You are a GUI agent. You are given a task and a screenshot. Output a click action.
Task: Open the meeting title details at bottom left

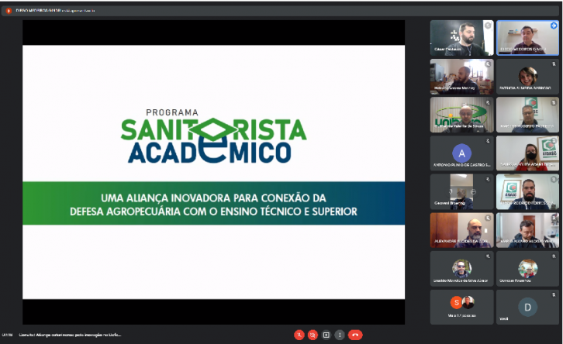(70, 335)
